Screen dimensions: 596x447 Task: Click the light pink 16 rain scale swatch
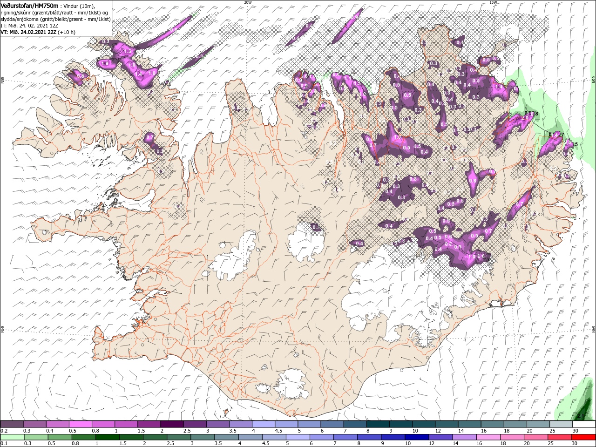pyautogui.click(x=488, y=437)
